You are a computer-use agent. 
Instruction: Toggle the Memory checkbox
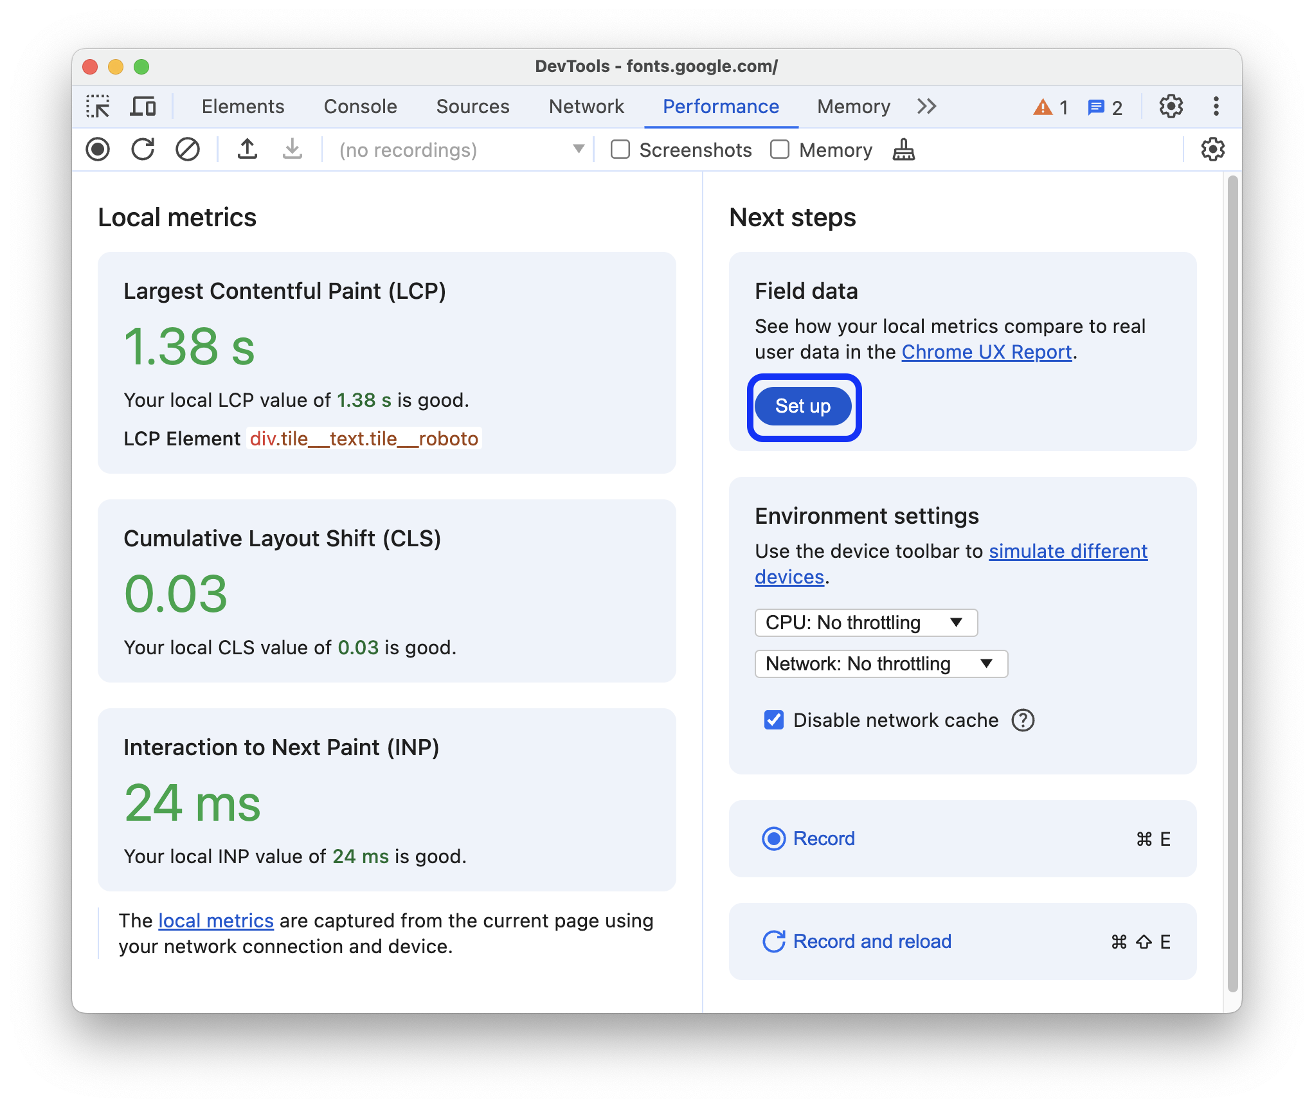pyautogui.click(x=783, y=150)
